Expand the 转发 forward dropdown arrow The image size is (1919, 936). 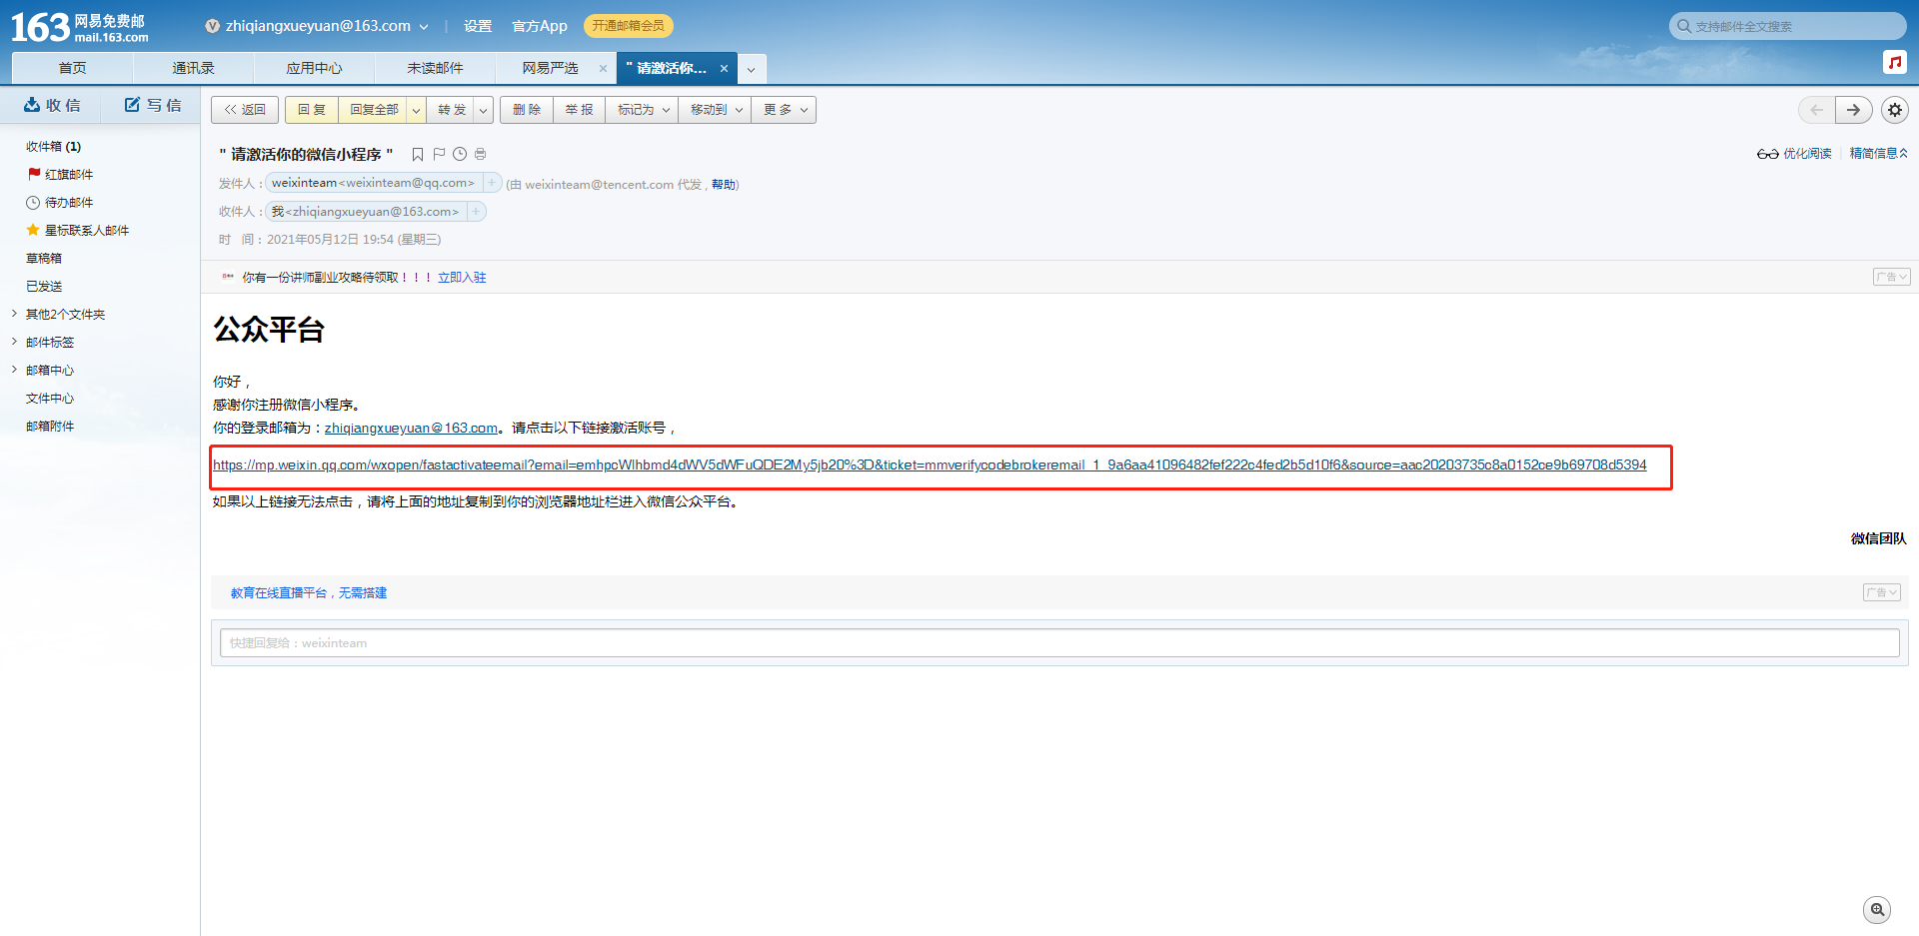pos(484,110)
